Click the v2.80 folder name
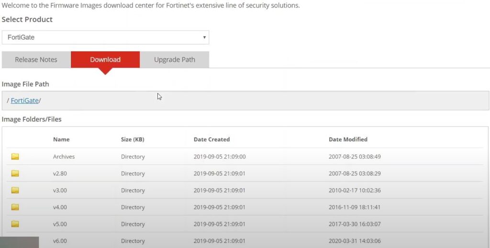This screenshot has height=248, width=490. point(60,173)
